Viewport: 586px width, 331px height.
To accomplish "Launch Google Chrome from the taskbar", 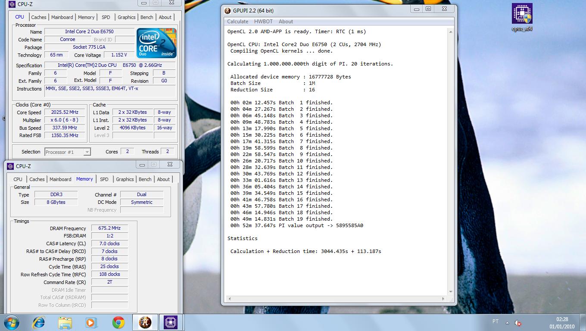I will [118, 322].
